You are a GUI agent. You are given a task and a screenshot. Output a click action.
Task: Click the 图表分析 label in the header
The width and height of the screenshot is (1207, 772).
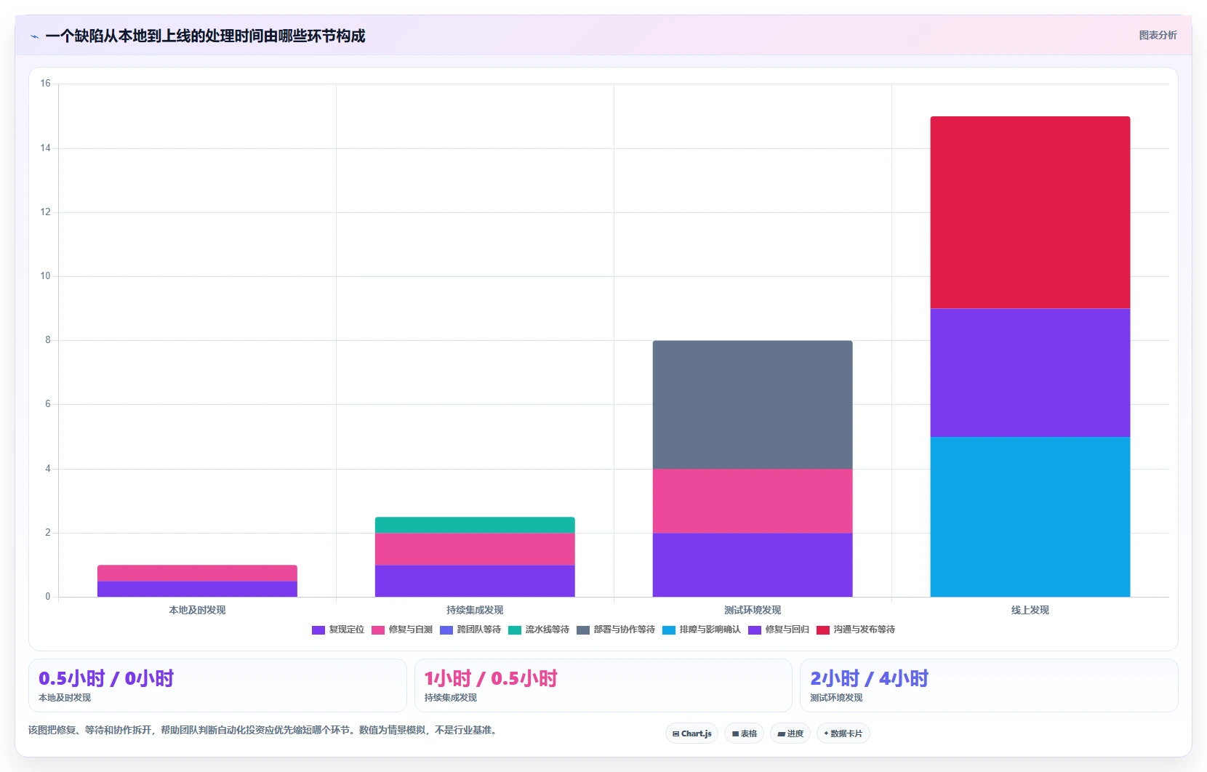[1158, 35]
